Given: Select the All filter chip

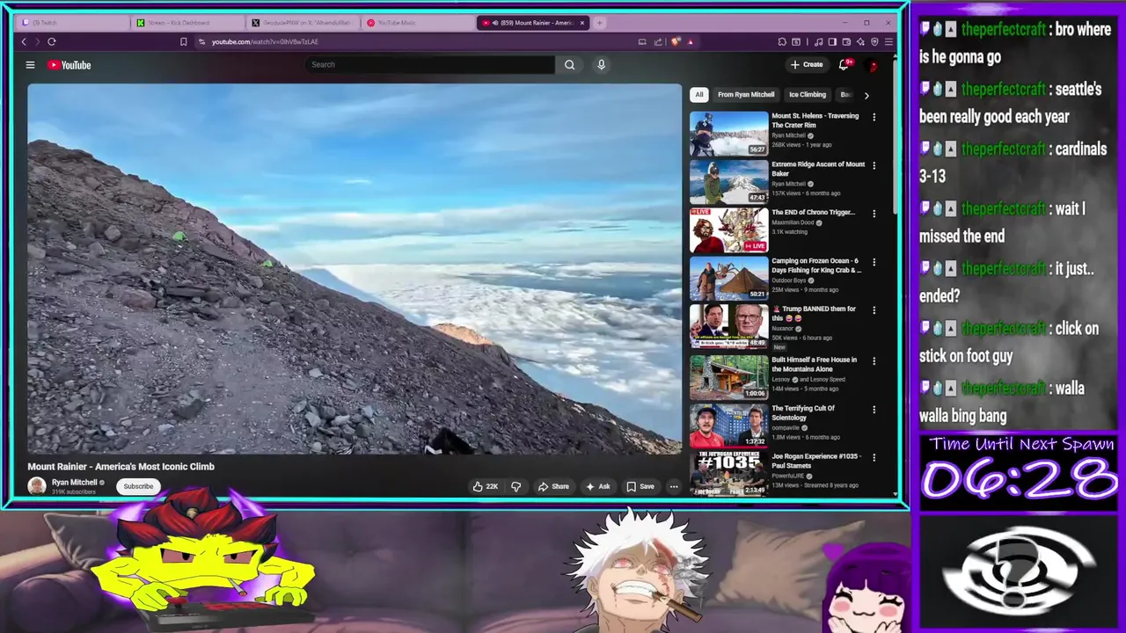Looking at the screenshot, I should tap(699, 94).
